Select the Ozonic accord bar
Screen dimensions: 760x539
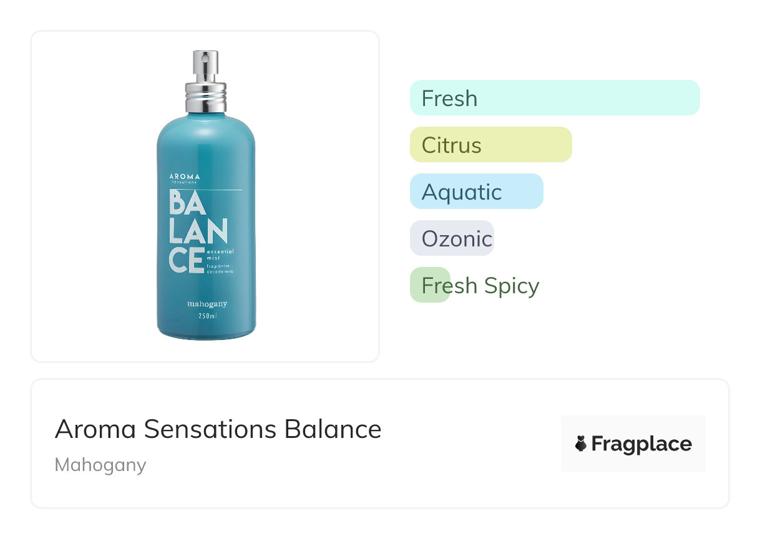click(452, 238)
